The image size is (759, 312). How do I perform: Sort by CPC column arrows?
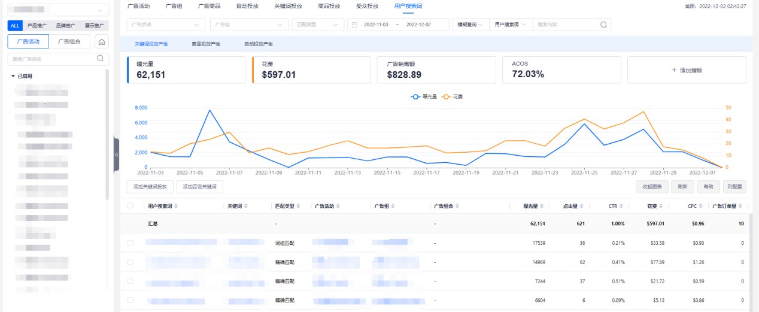(x=701, y=206)
